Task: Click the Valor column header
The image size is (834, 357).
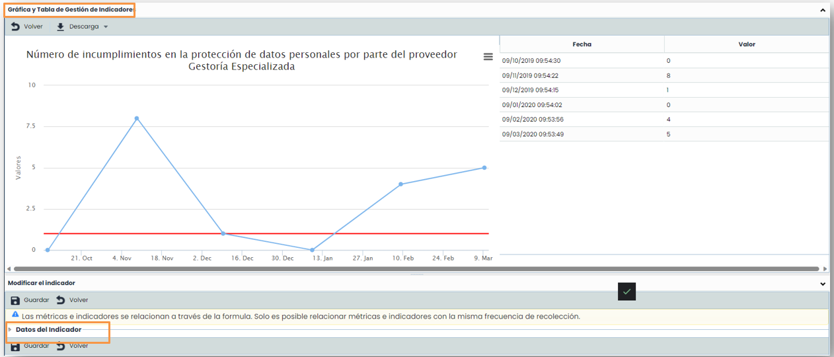Action: coord(746,44)
